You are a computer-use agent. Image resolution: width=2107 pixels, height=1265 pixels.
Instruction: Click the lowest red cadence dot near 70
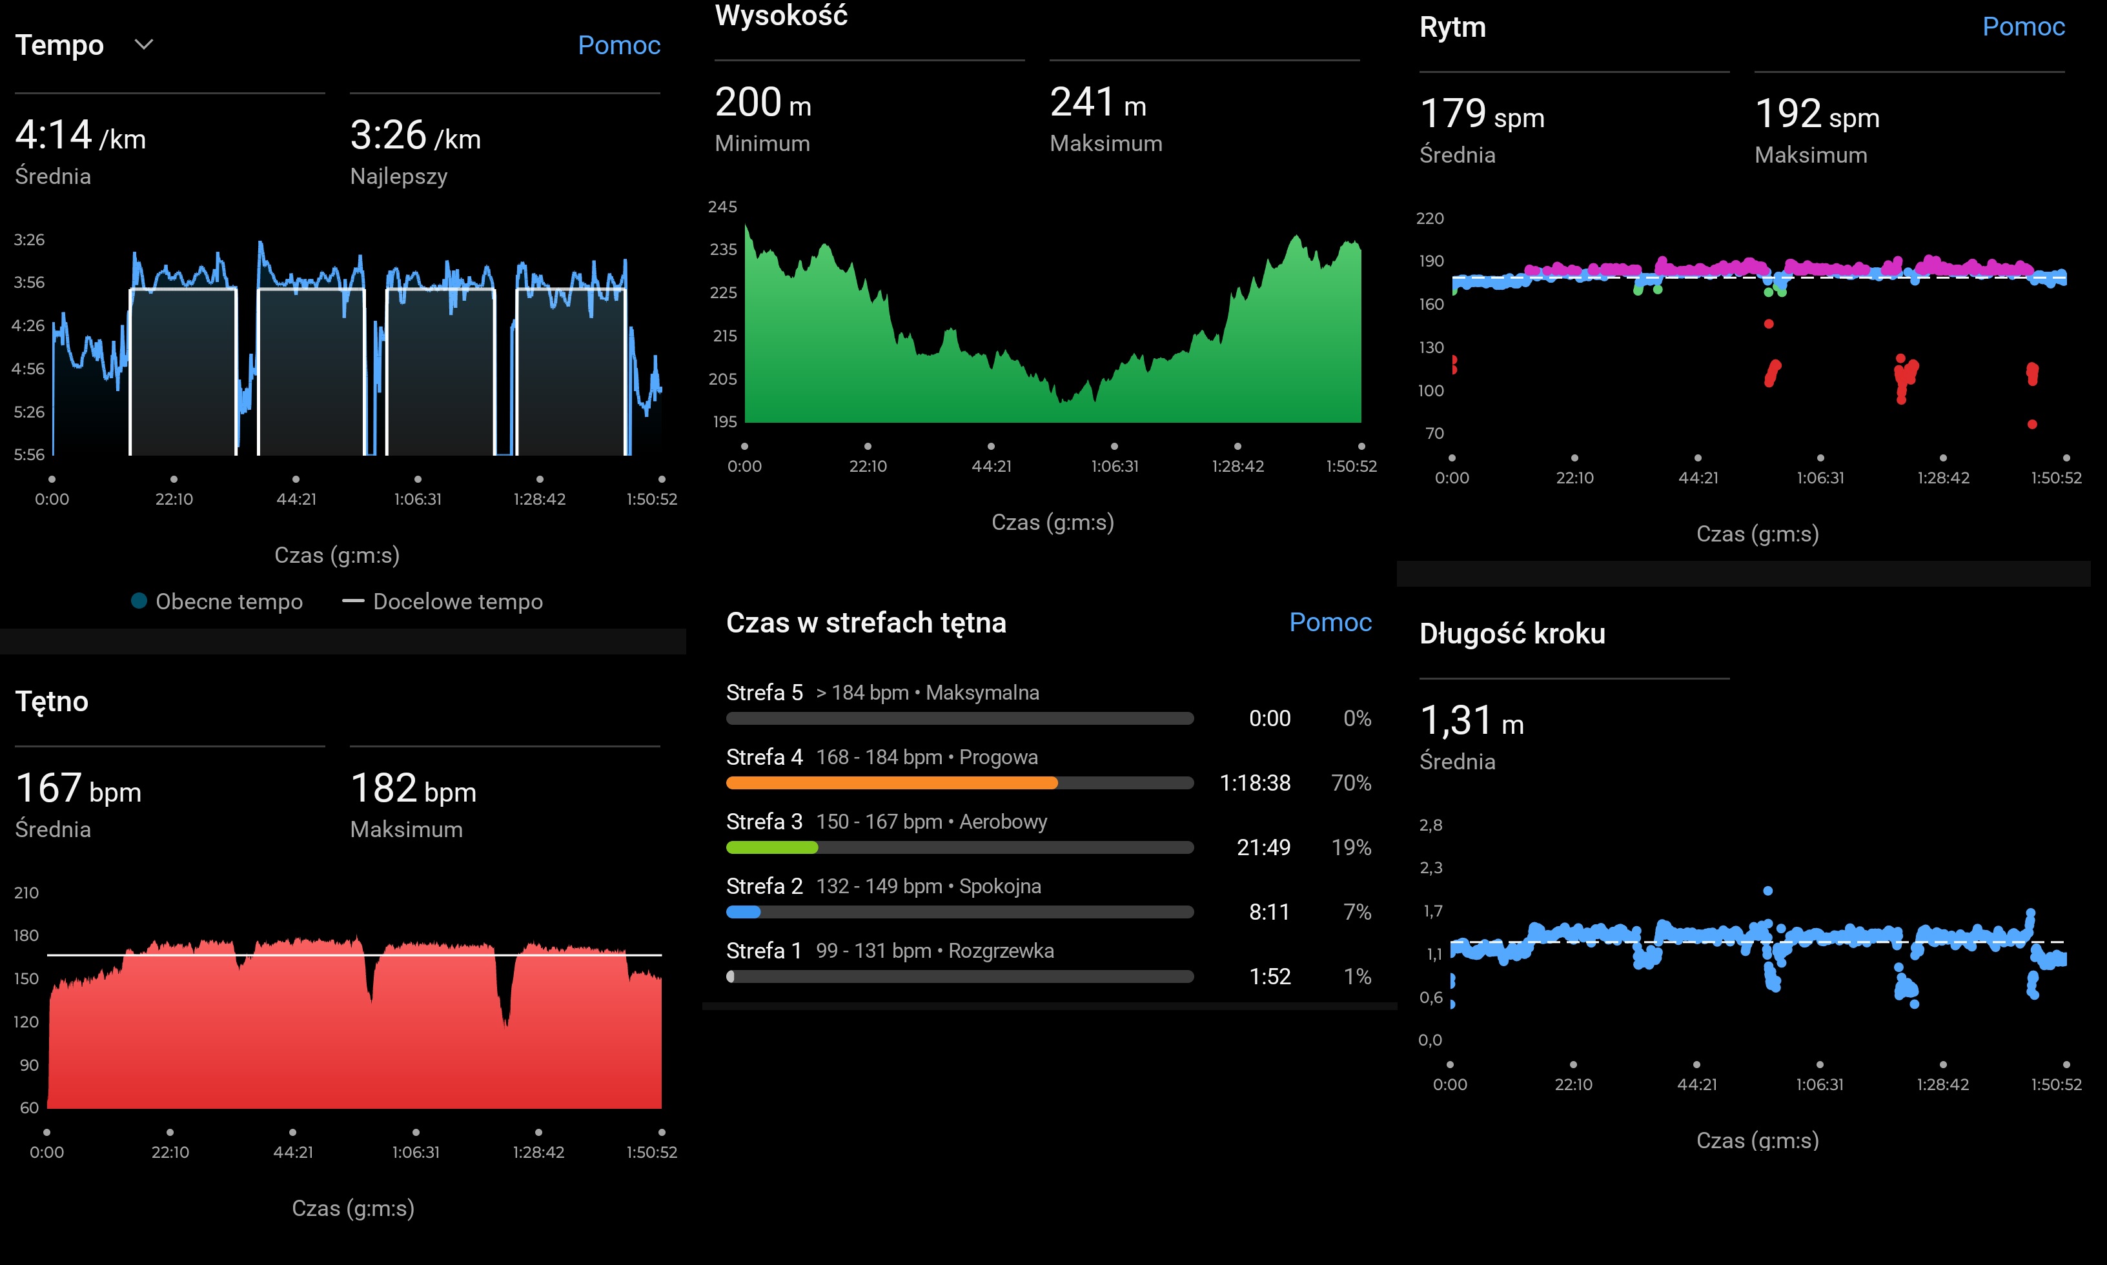click(x=2032, y=423)
